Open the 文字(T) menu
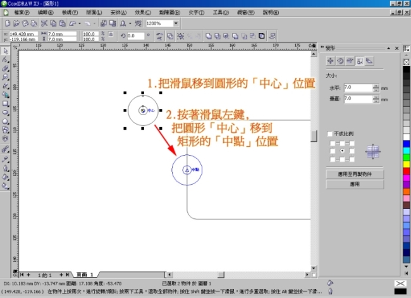The image size is (411, 298). click(196, 12)
